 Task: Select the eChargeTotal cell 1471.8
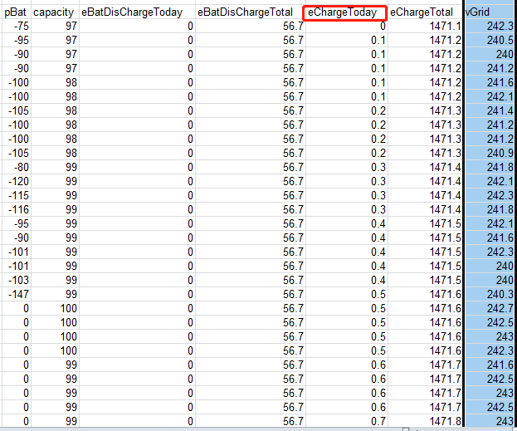[425, 421]
